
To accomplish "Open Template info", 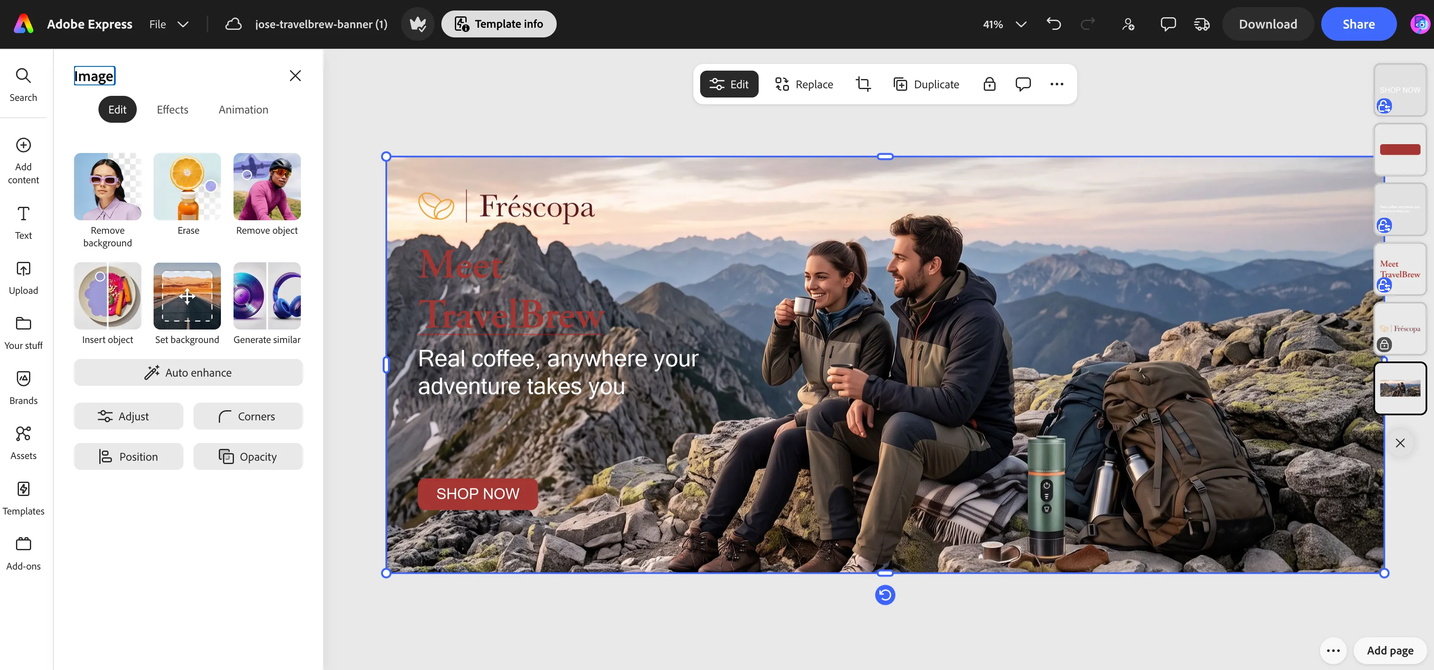I will pyautogui.click(x=499, y=24).
